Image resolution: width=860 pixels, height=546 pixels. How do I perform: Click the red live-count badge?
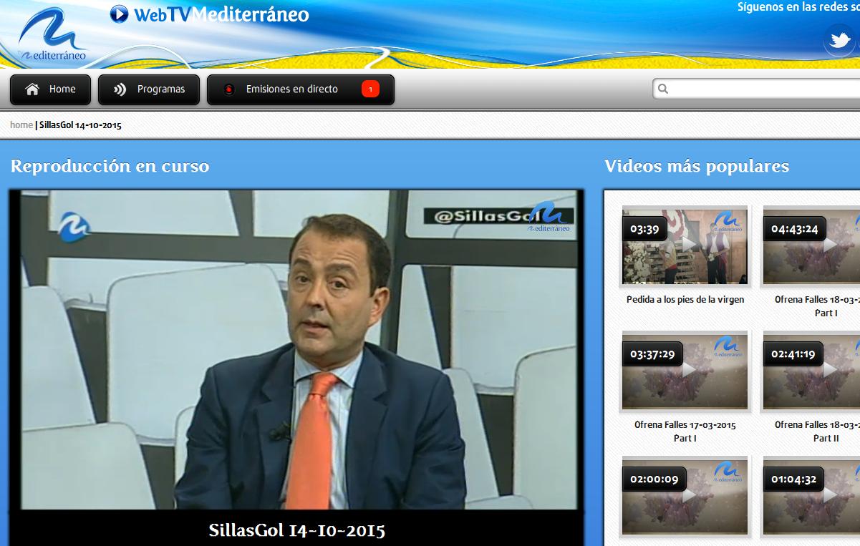click(x=370, y=89)
